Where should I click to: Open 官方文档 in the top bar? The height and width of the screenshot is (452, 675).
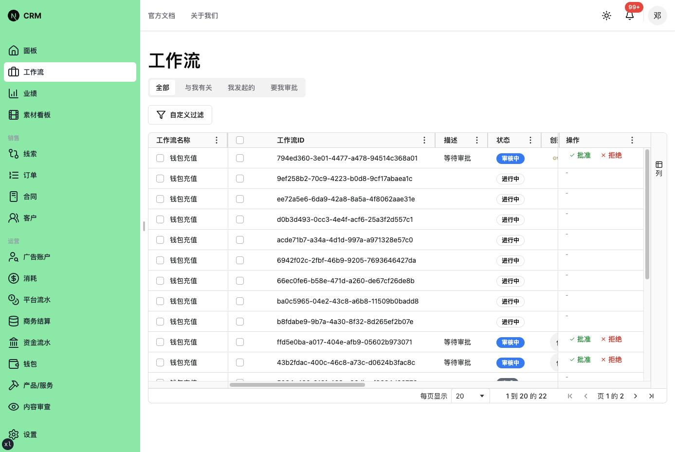coord(162,15)
